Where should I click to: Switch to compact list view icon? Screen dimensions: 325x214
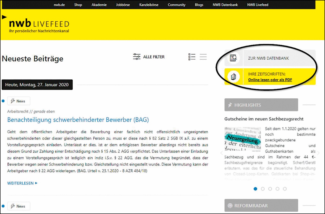pos(203,57)
